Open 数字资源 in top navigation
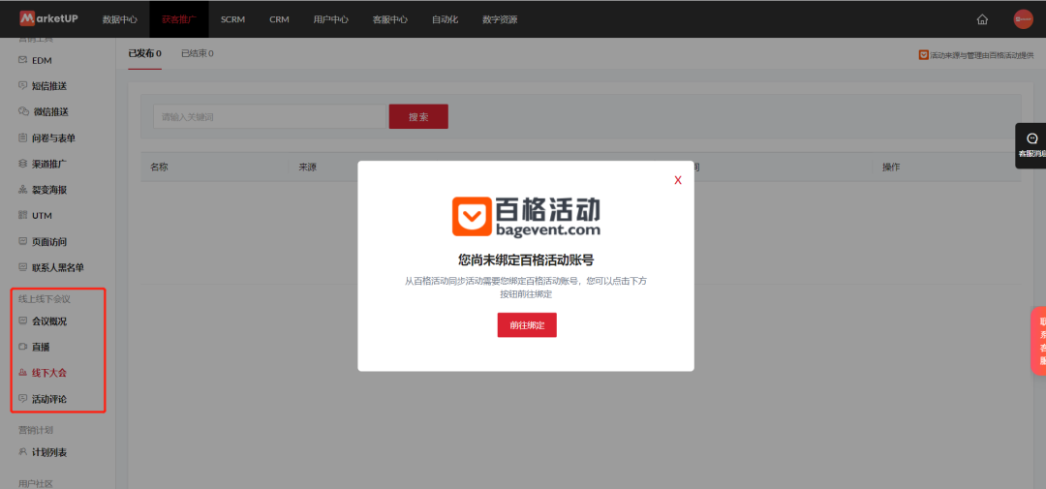1046x489 pixels. pyautogui.click(x=500, y=19)
